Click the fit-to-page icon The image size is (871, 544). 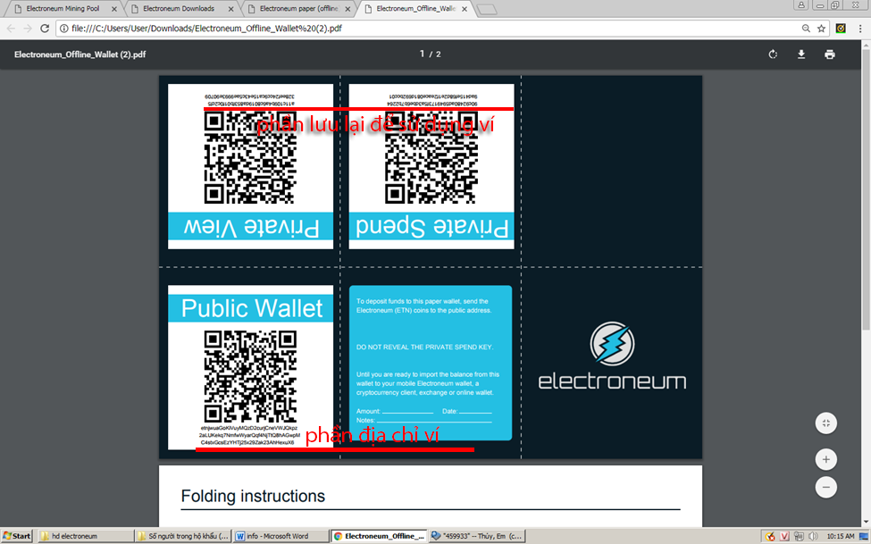(x=825, y=423)
